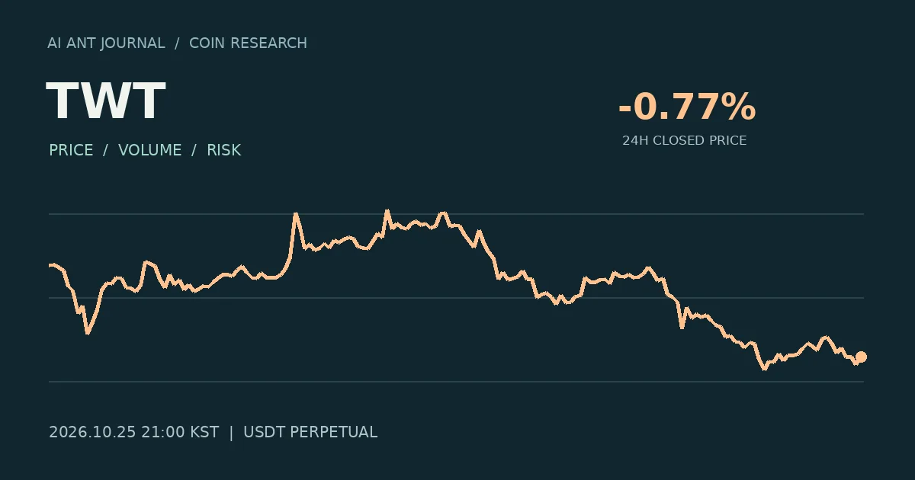Switch to the PRICE section
The image size is (915, 480).
pyautogui.click(x=71, y=150)
